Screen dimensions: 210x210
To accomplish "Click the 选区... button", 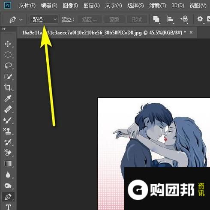I will pyautogui.click(x=90, y=19).
